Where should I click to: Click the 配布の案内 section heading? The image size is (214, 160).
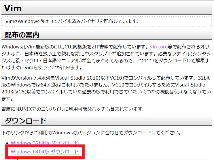pyautogui.click(x=22, y=35)
